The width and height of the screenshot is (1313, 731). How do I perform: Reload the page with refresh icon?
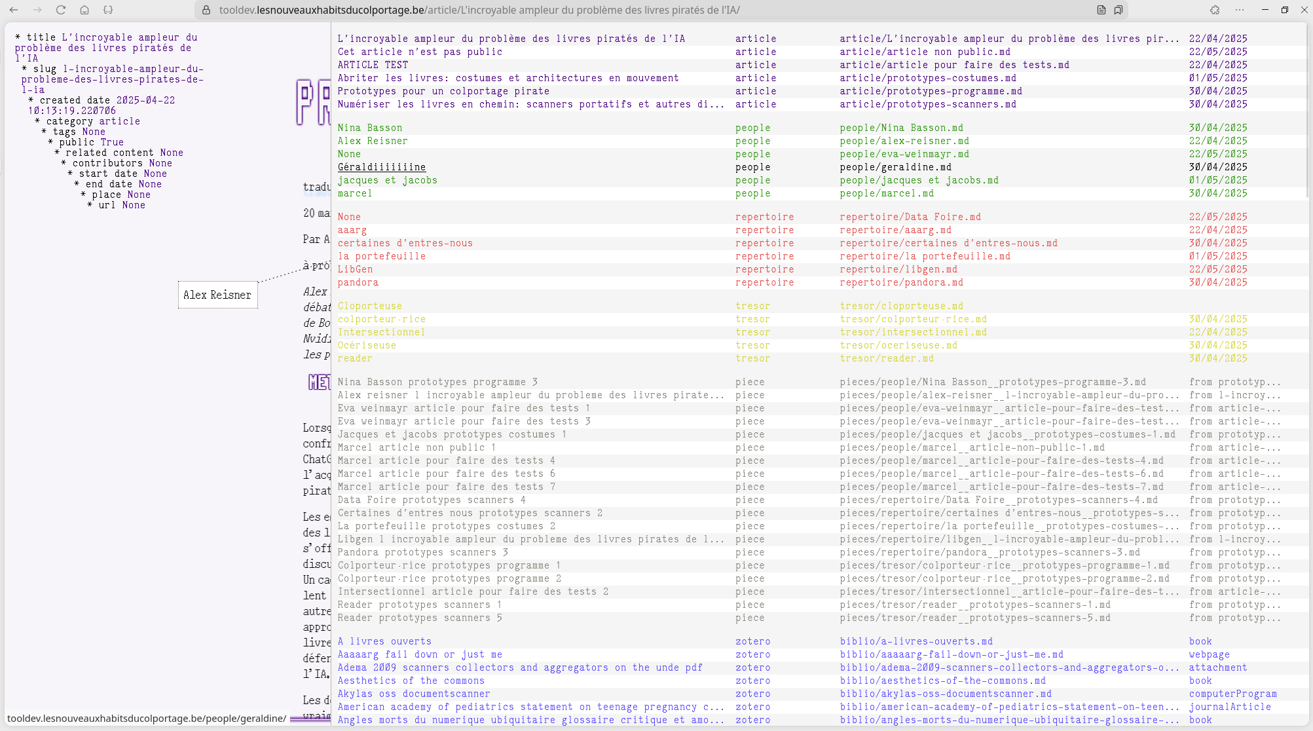point(61,10)
